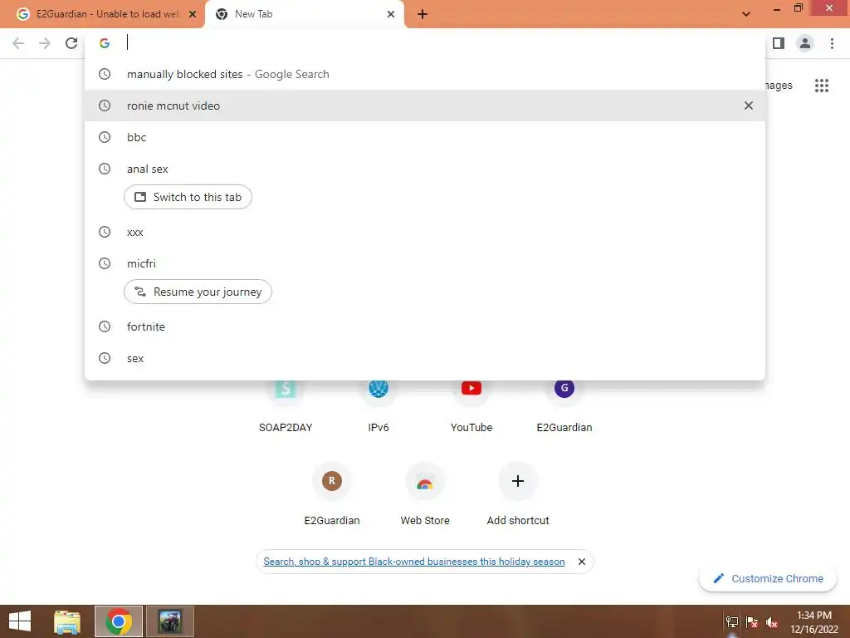The image size is (850, 638).
Task: Switch to the E2Guardian tab
Action: click(103, 14)
